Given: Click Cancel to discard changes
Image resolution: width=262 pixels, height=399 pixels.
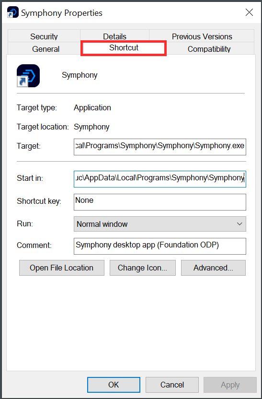Looking at the screenshot, I should click(172, 385).
